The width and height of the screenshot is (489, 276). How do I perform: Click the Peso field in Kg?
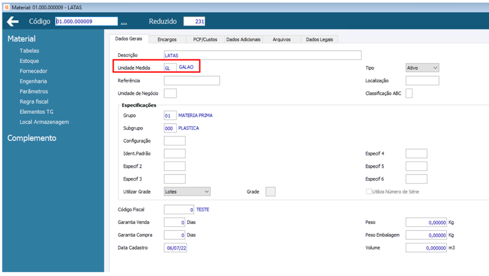[426, 222]
